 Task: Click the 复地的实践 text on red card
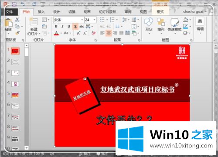[82, 95]
